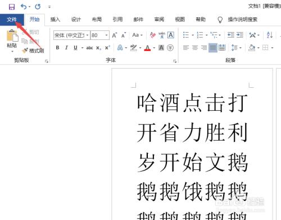Align text right
Viewport: 281px width, 220px height.
pyautogui.click(x=204, y=48)
